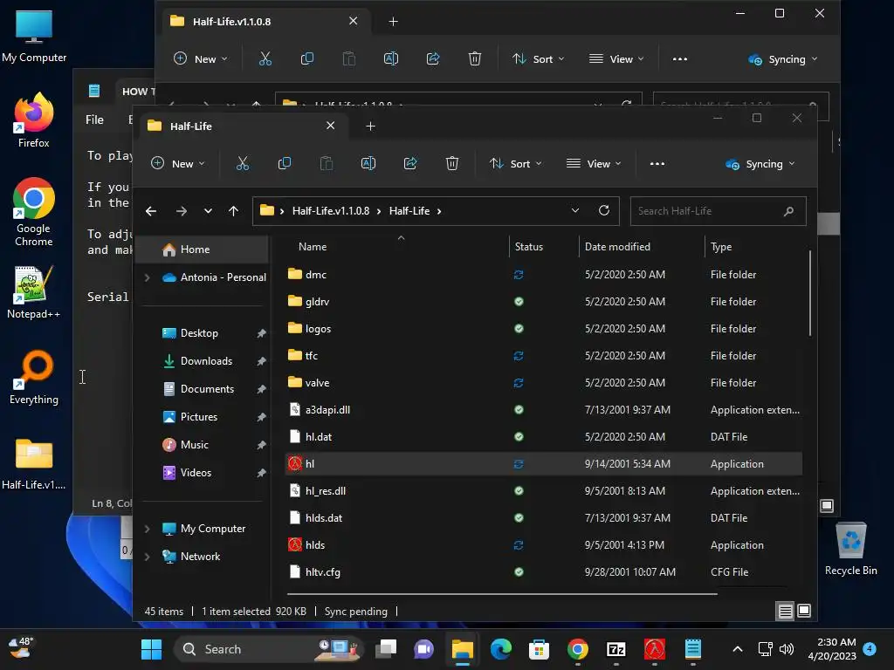
Task: Click the Delete trash icon in Half-Life window
Action: [452, 163]
